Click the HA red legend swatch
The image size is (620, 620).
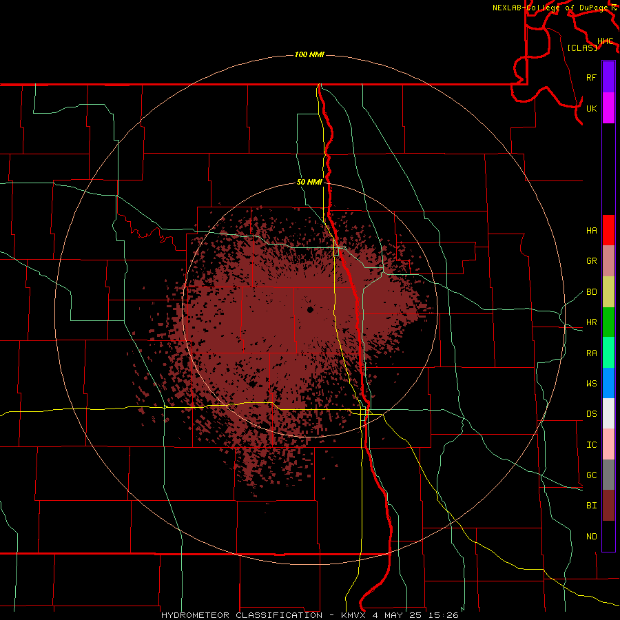tap(608, 230)
